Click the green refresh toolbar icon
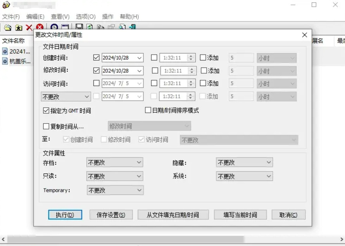Screen dimensions: 345x246 click(x=90, y=27)
